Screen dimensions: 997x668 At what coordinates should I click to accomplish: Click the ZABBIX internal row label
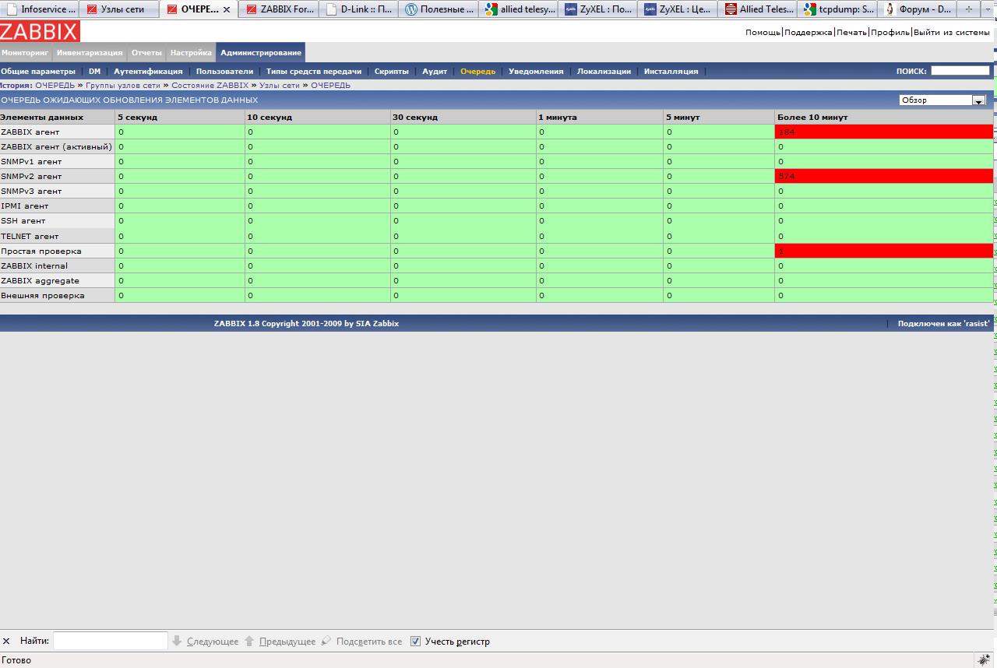(34, 265)
